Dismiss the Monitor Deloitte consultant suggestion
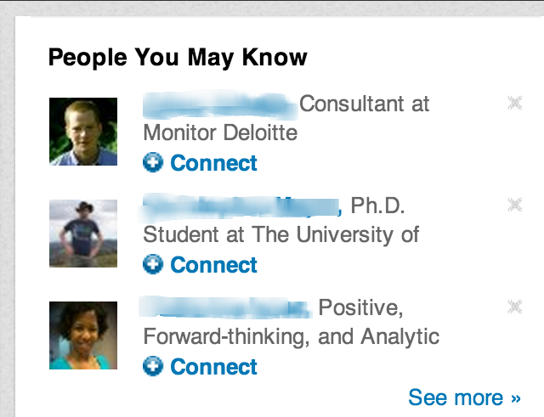The width and height of the screenshot is (544, 417). pos(513,103)
